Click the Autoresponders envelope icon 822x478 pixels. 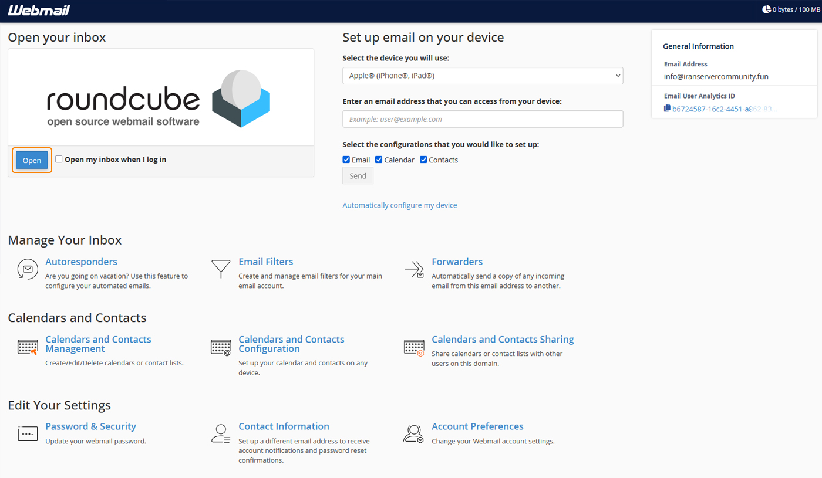[27, 270]
